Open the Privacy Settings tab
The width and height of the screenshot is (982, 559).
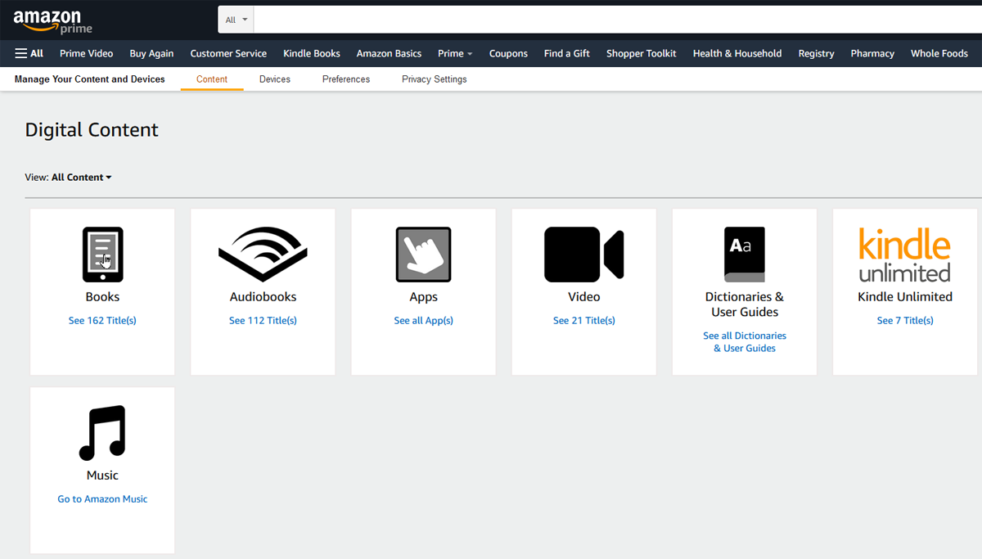[434, 79]
